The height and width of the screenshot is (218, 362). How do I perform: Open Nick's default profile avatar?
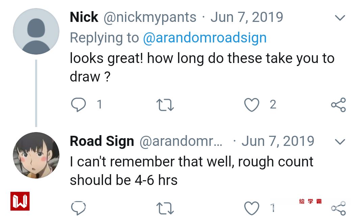(36, 31)
